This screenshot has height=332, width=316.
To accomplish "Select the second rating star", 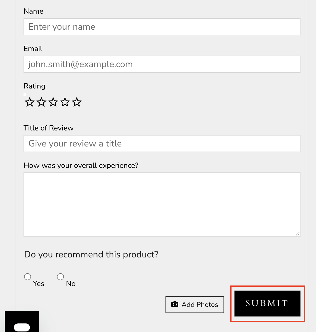I will click(41, 102).
